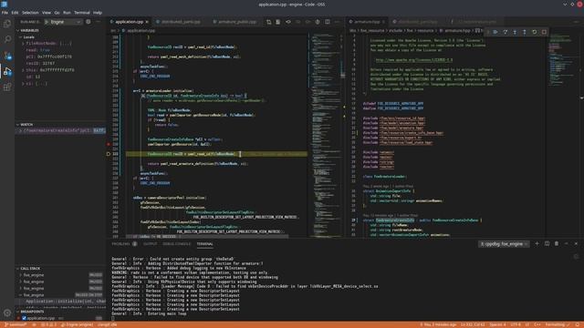Click Step Into in the debug toolbar

[515, 33]
